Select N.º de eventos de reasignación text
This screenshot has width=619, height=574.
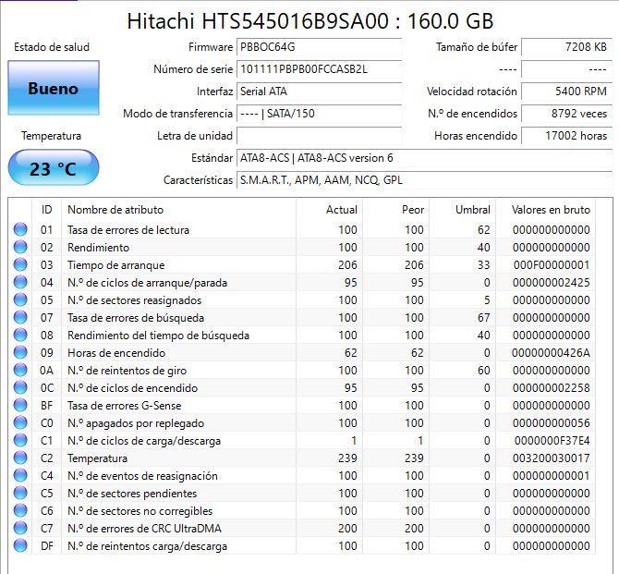(x=142, y=476)
